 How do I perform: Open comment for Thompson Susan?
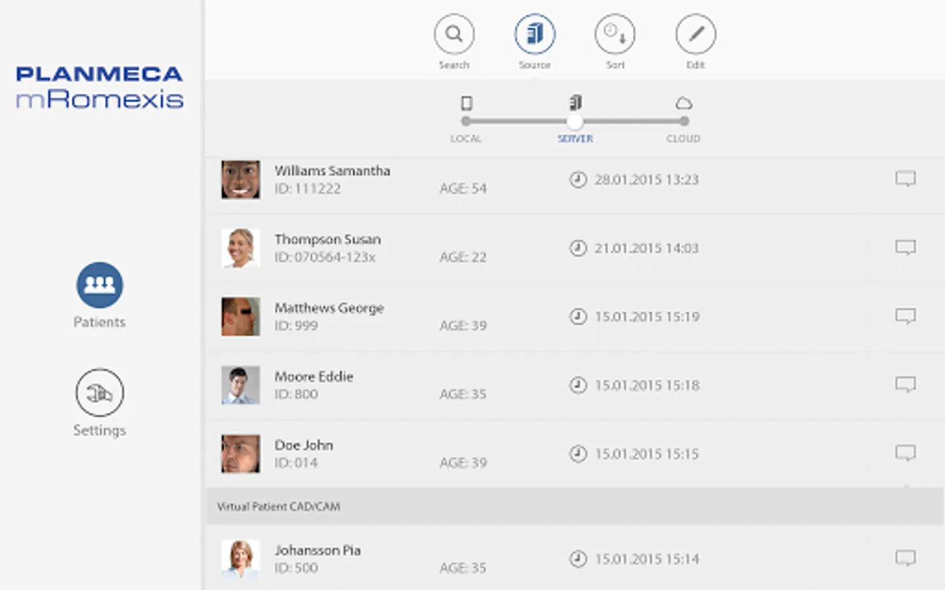(906, 248)
